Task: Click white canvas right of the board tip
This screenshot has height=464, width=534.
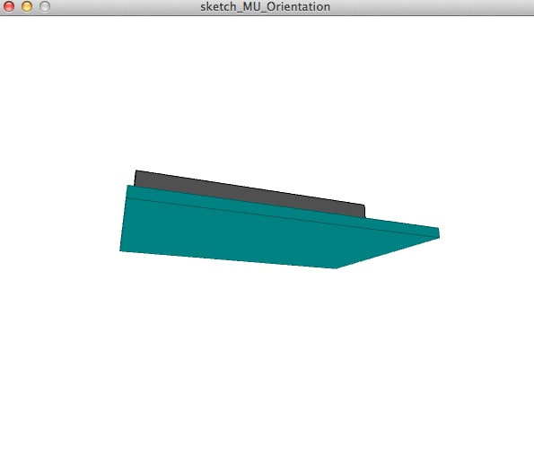Action: (x=487, y=233)
